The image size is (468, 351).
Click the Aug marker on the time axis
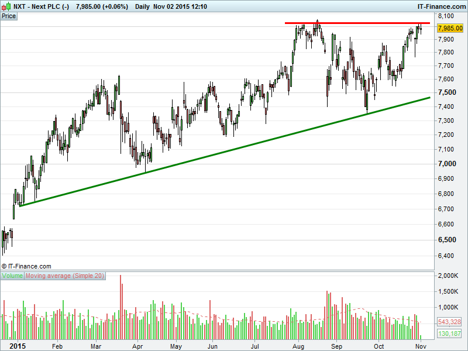coord(298,346)
